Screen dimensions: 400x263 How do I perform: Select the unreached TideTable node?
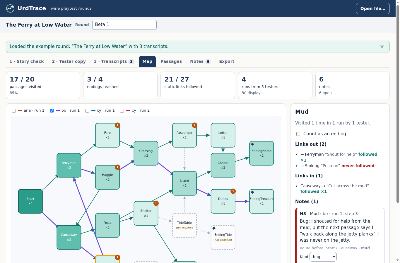tap(184, 225)
